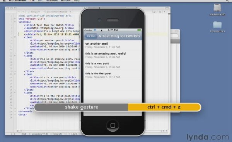232x142 pixels.
Task: Tap 'this is the first post' row
Action: (x=113, y=75)
